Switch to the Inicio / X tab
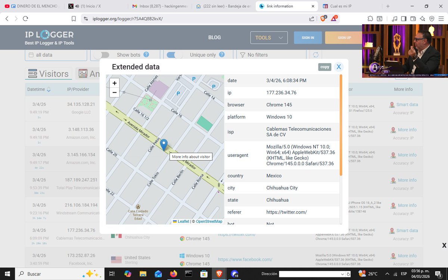 tap(95, 6)
